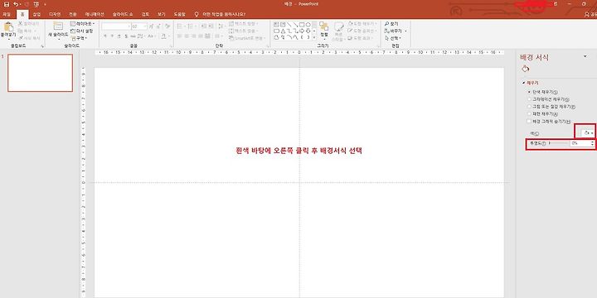Open the font name combo box

pyautogui.click(x=116, y=26)
